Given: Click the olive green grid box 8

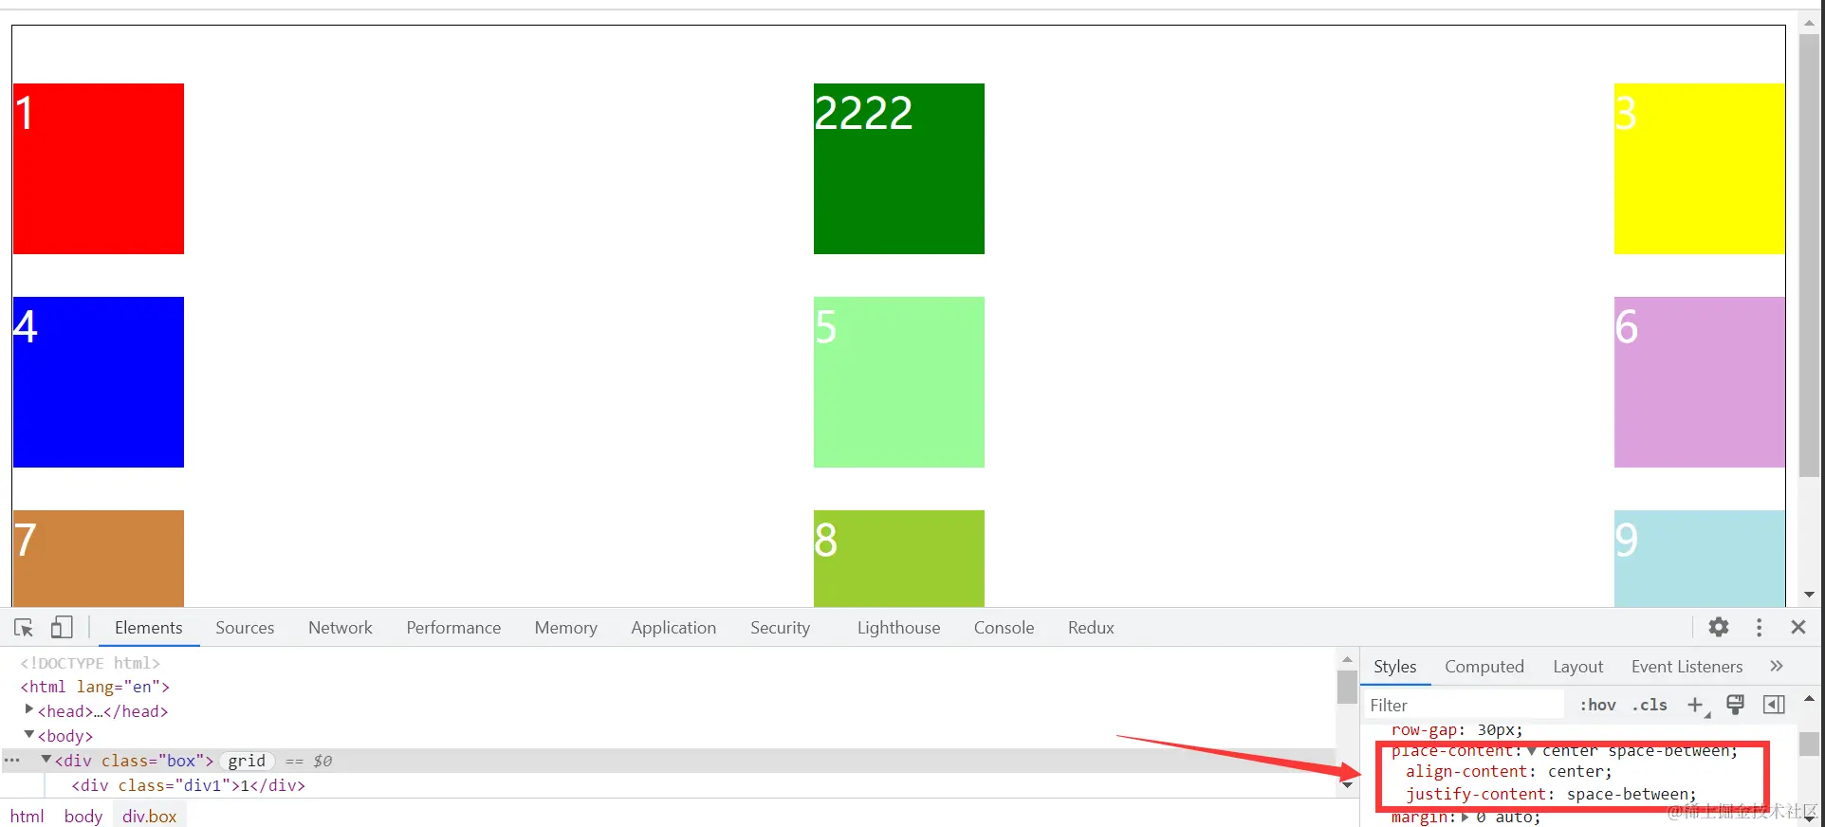Looking at the screenshot, I should pyautogui.click(x=899, y=559).
